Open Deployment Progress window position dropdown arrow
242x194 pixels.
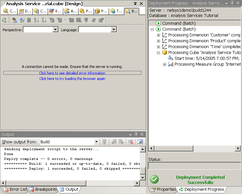coord(226,3)
